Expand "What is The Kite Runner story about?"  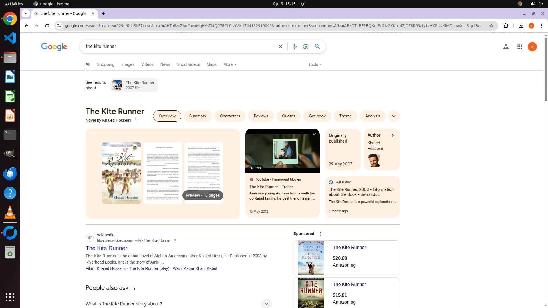266,304
